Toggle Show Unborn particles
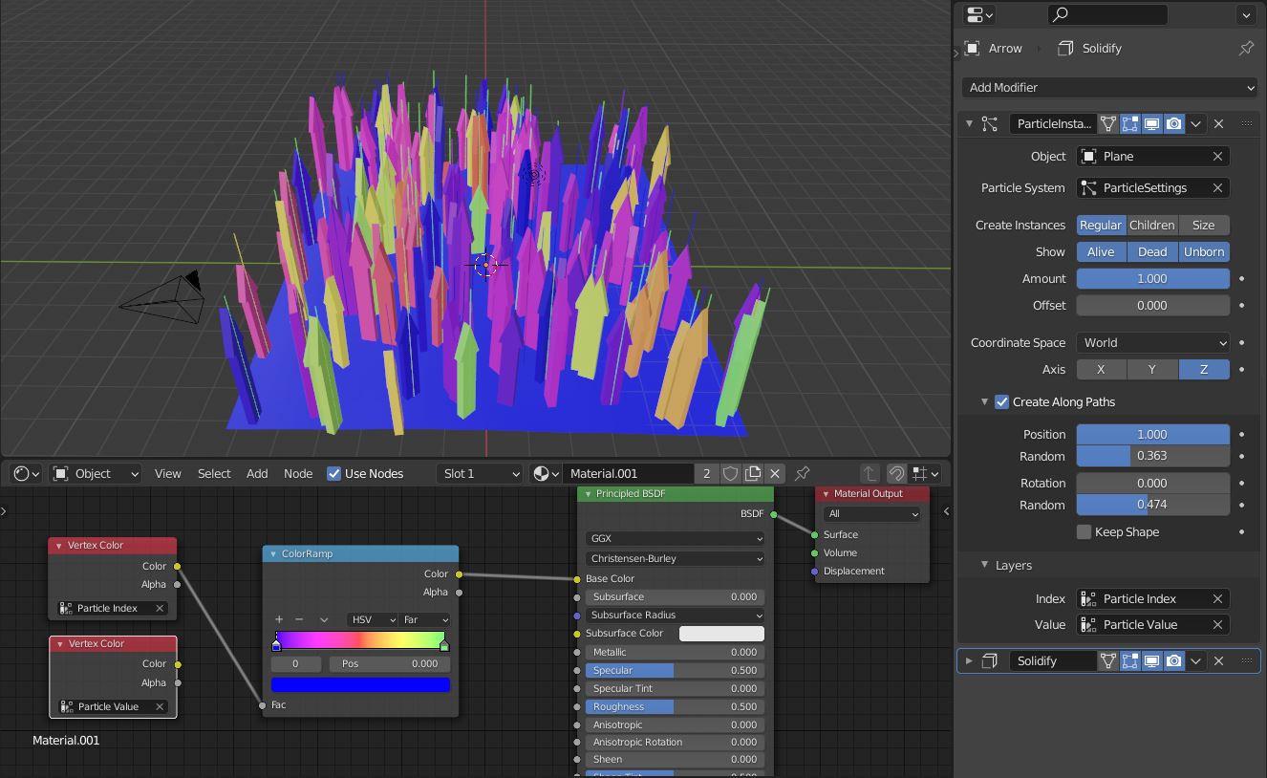The width and height of the screenshot is (1267, 778). click(1204, 251)
